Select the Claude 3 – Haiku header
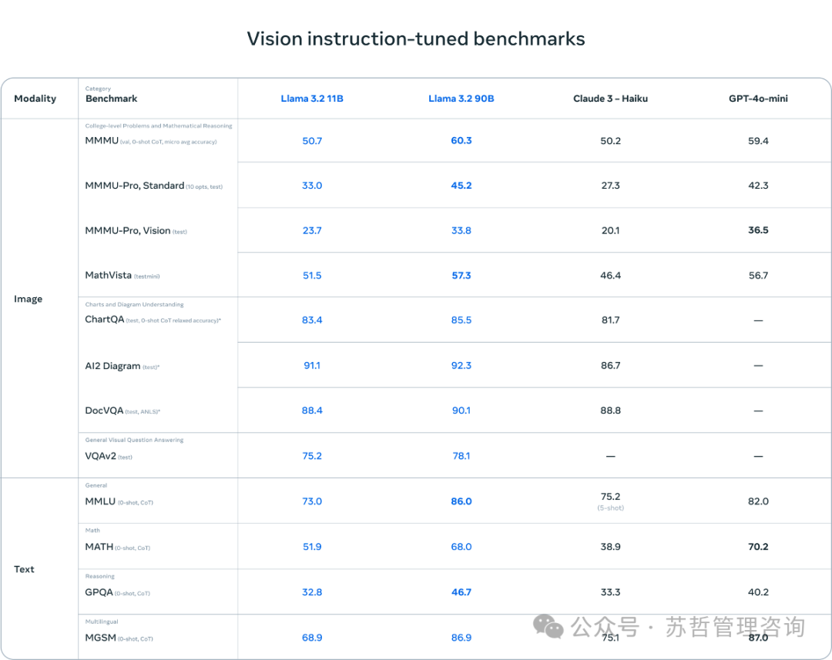This screenshot has width=832, height=660. click(610, 99)
